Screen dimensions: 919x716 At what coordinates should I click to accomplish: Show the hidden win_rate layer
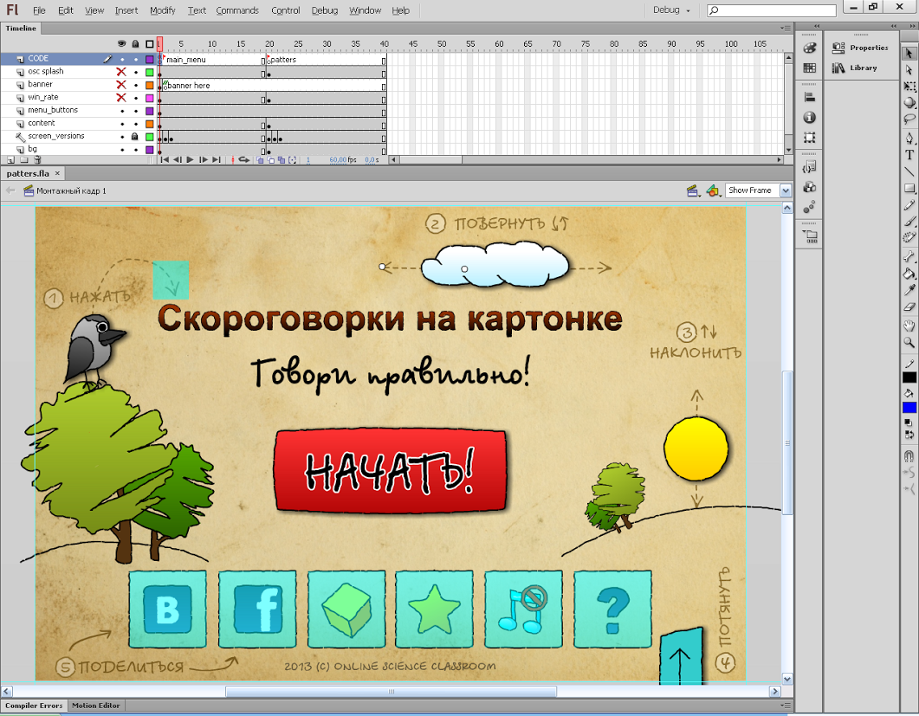point(121,97)
